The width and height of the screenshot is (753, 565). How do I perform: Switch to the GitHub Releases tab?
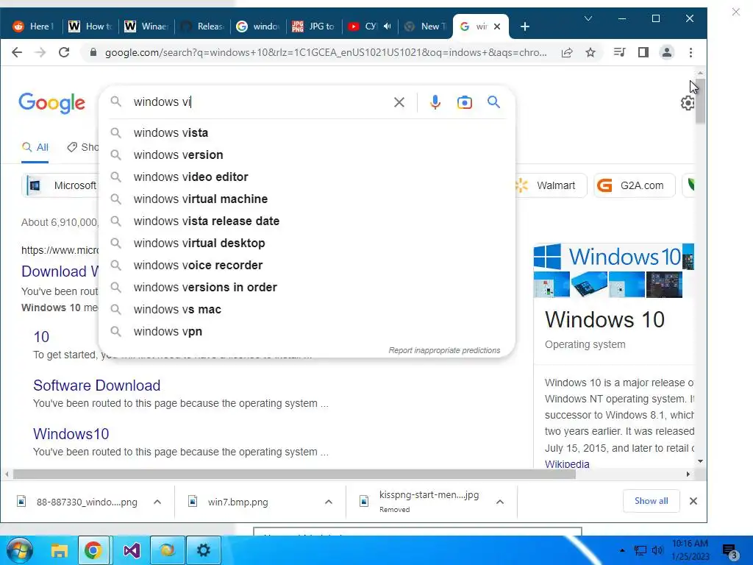(x=203, y=26)
